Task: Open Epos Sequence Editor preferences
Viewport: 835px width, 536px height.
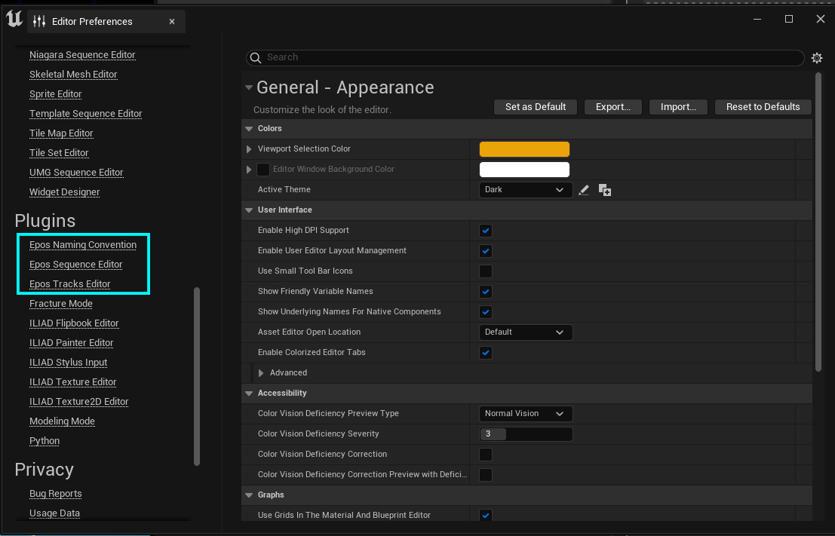Action: [x=75, y=264]
